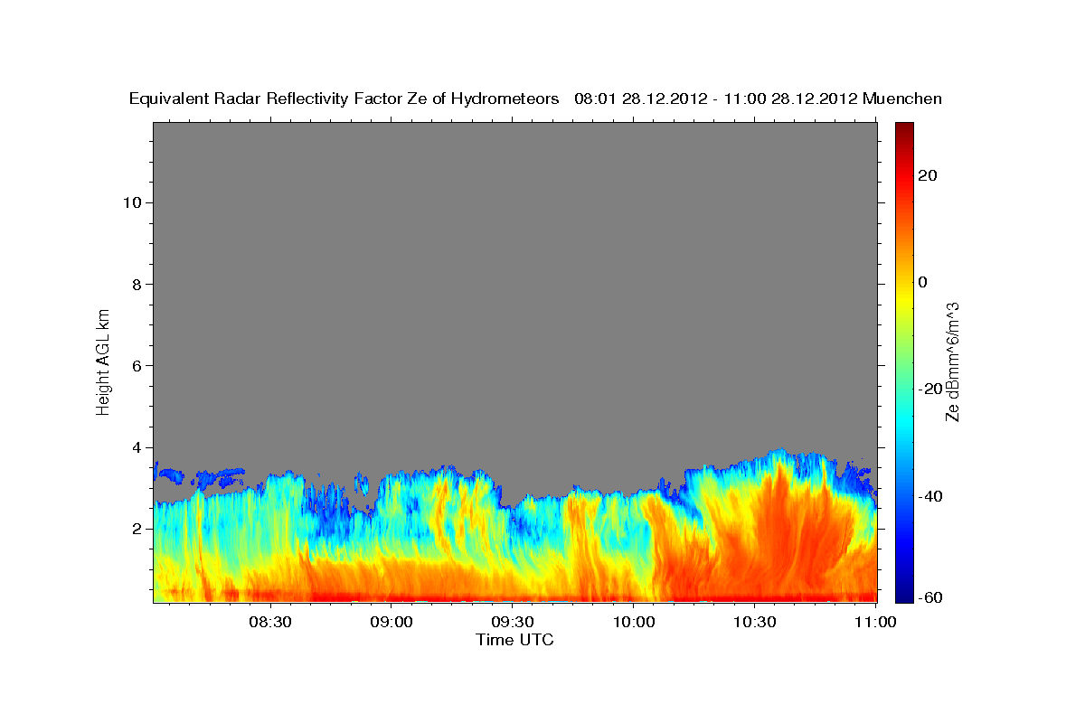Click the colorbar value 20 label
The width and height of the screenshot is (1085, 723).
(927, 175)
